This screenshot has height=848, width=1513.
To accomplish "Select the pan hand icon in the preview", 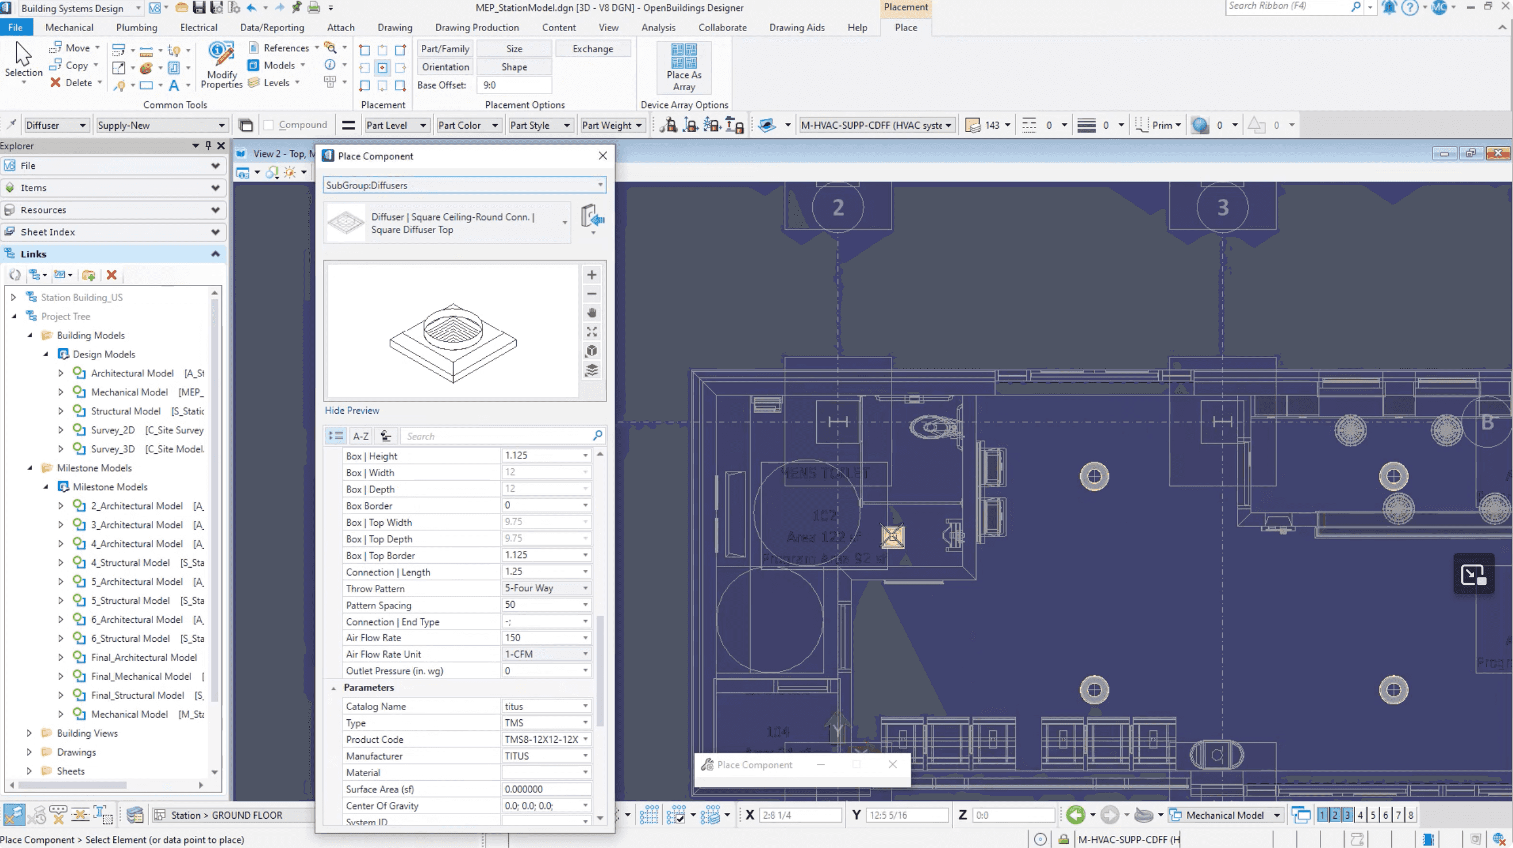I will 592,312.
